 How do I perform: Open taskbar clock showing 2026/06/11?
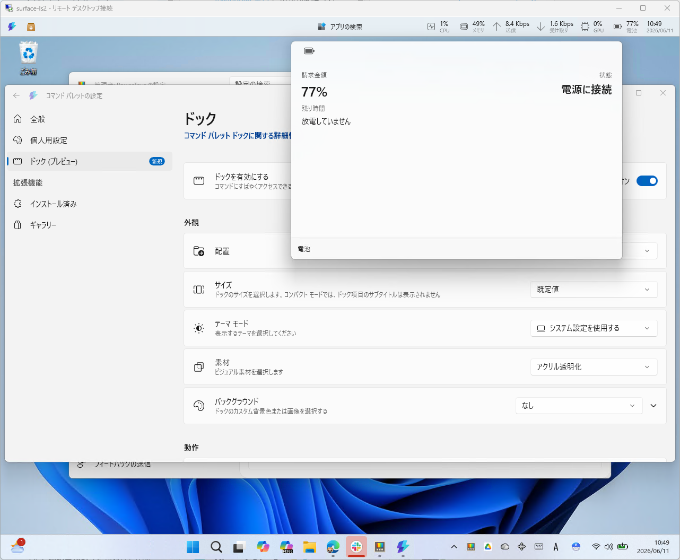click(653, 547)
